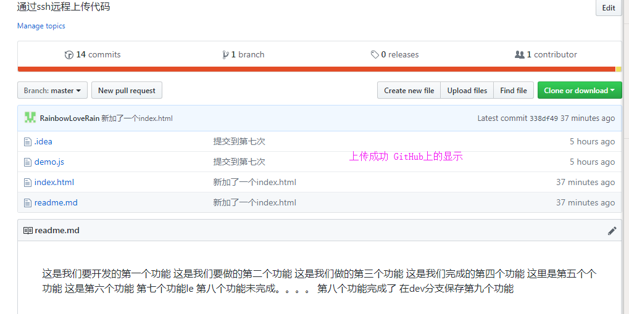Click the readme book icon in header

[28, 231]
